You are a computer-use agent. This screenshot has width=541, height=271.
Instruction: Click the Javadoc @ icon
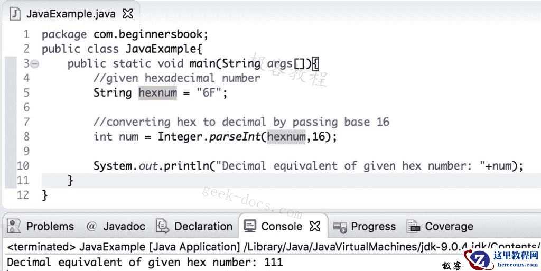(91, 226)
